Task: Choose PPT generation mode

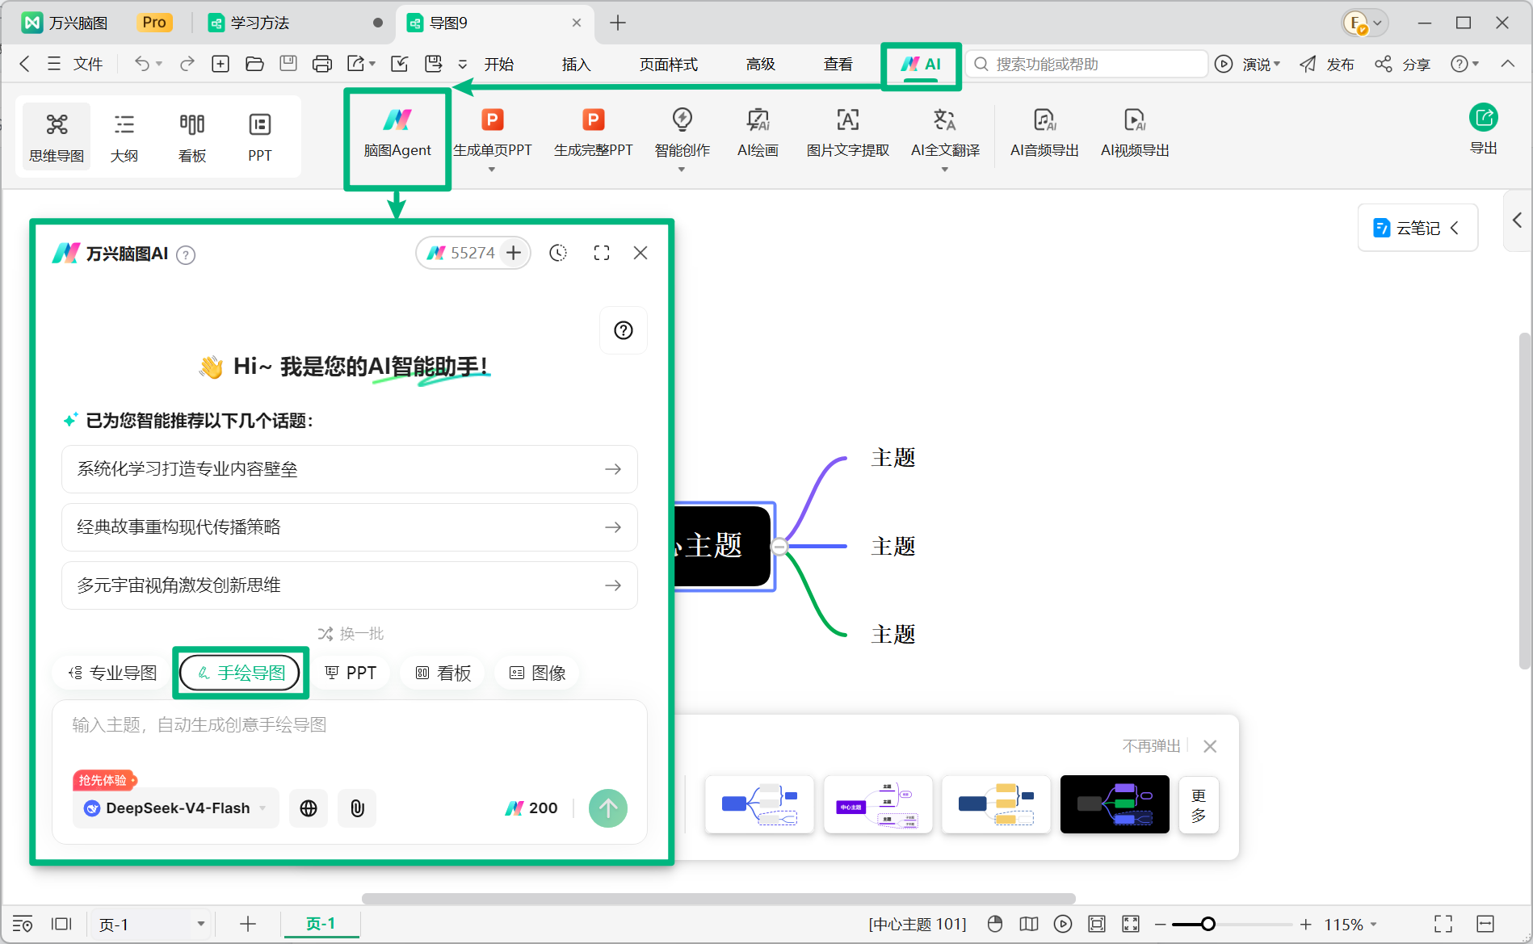Action: pyautogui.click(x=351, y=673)
